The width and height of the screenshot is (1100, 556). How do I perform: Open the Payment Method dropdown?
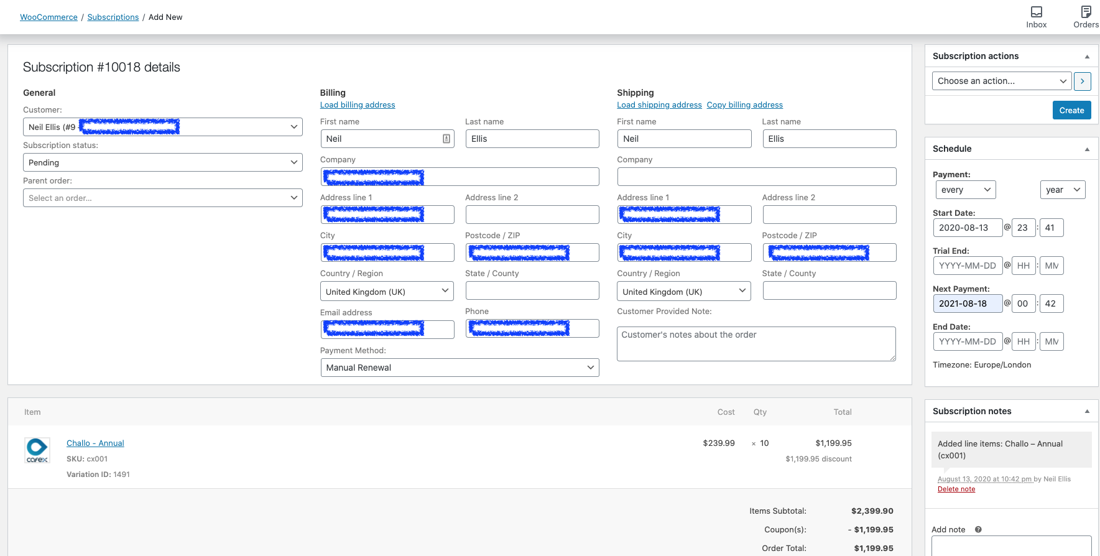[x=460, y=368]
